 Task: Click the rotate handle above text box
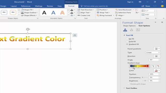(x=28, y=29)
